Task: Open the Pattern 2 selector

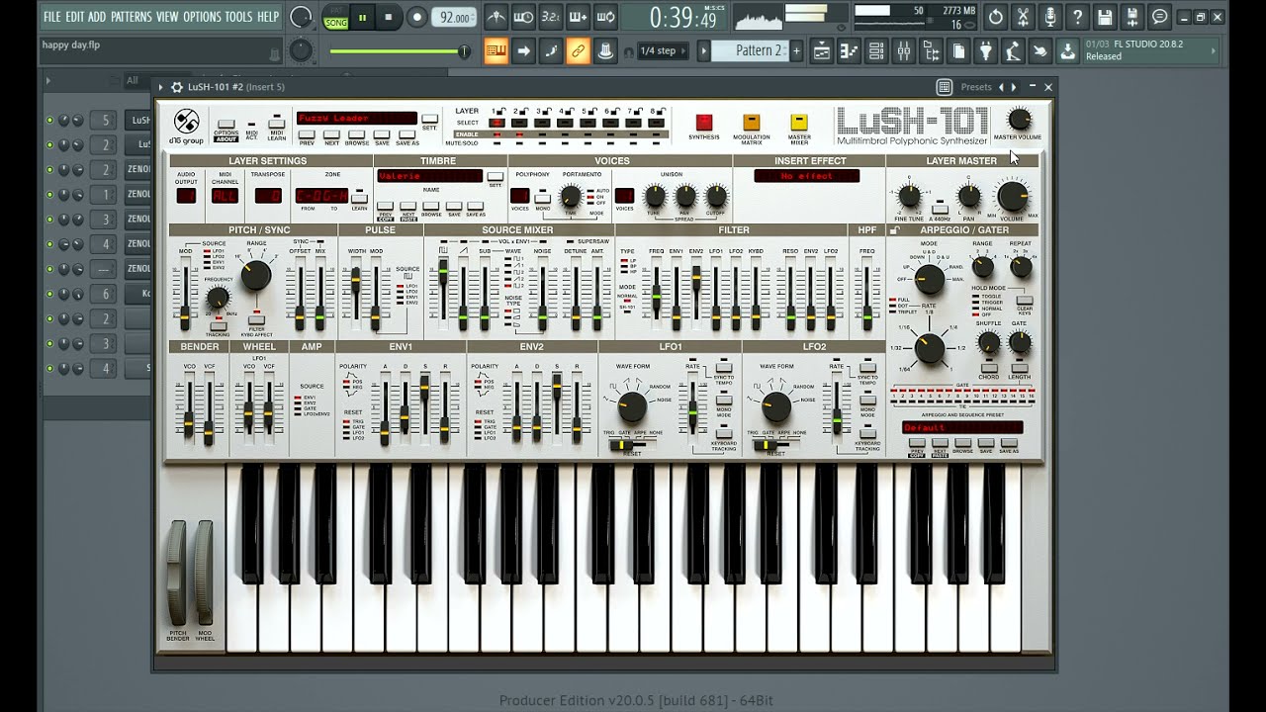Action: point(750,51)
